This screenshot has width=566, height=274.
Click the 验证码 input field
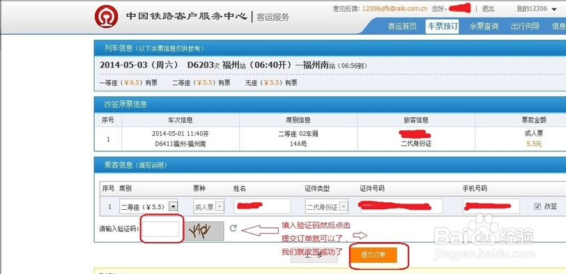click(x=160, y=229)
